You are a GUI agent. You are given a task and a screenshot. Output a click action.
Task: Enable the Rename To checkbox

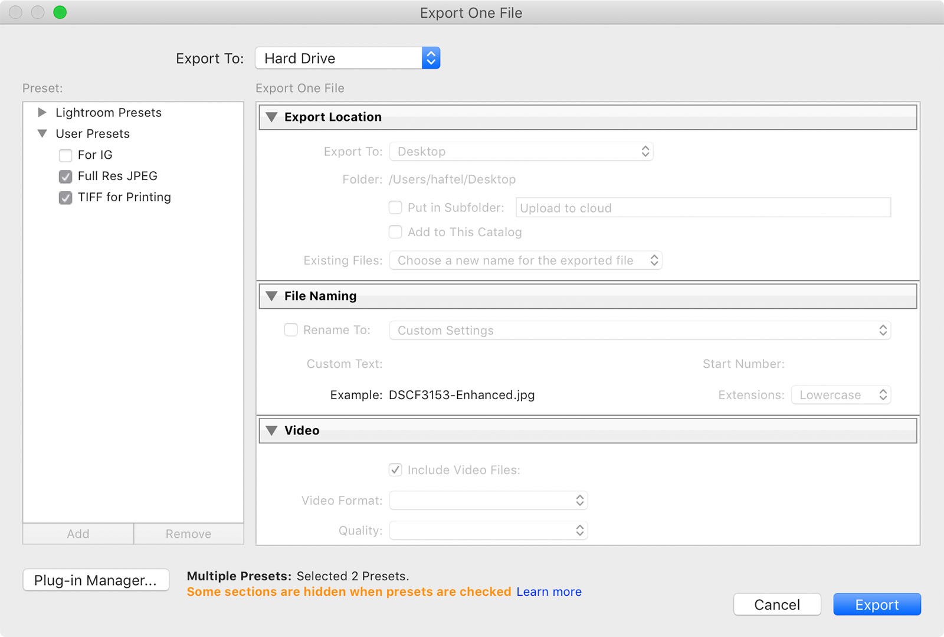point(291,330)
